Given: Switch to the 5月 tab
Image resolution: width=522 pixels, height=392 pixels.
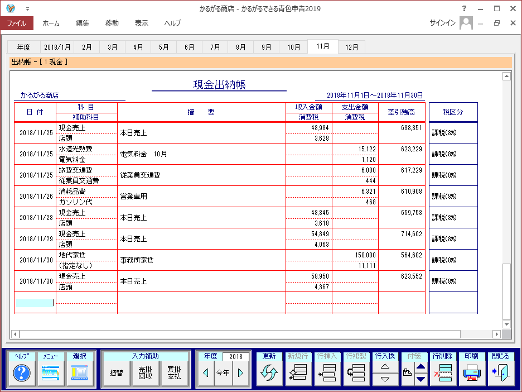Looking at the screenshot, I should (164, 47).
